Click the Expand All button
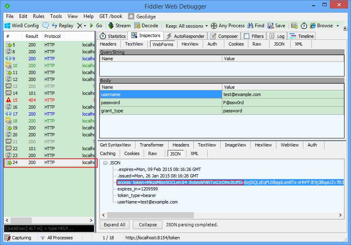Viewport: 351px width, 245px height. pyautogui.click(x=114, y=225)
